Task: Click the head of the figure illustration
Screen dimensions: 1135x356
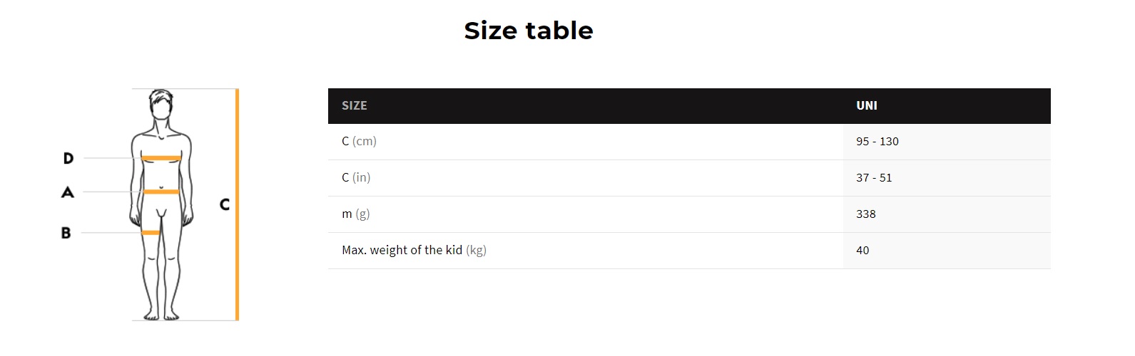Action: (x=161, y=105)
